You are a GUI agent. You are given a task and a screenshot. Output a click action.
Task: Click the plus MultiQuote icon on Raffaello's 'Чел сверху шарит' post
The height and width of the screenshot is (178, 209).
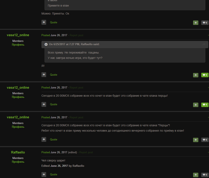(44, 174)
